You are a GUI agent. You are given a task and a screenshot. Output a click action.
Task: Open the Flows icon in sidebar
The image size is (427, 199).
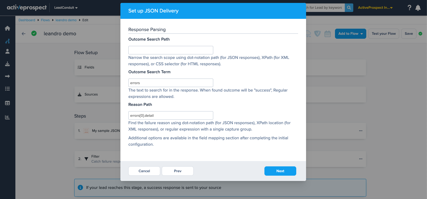(7, 41)
